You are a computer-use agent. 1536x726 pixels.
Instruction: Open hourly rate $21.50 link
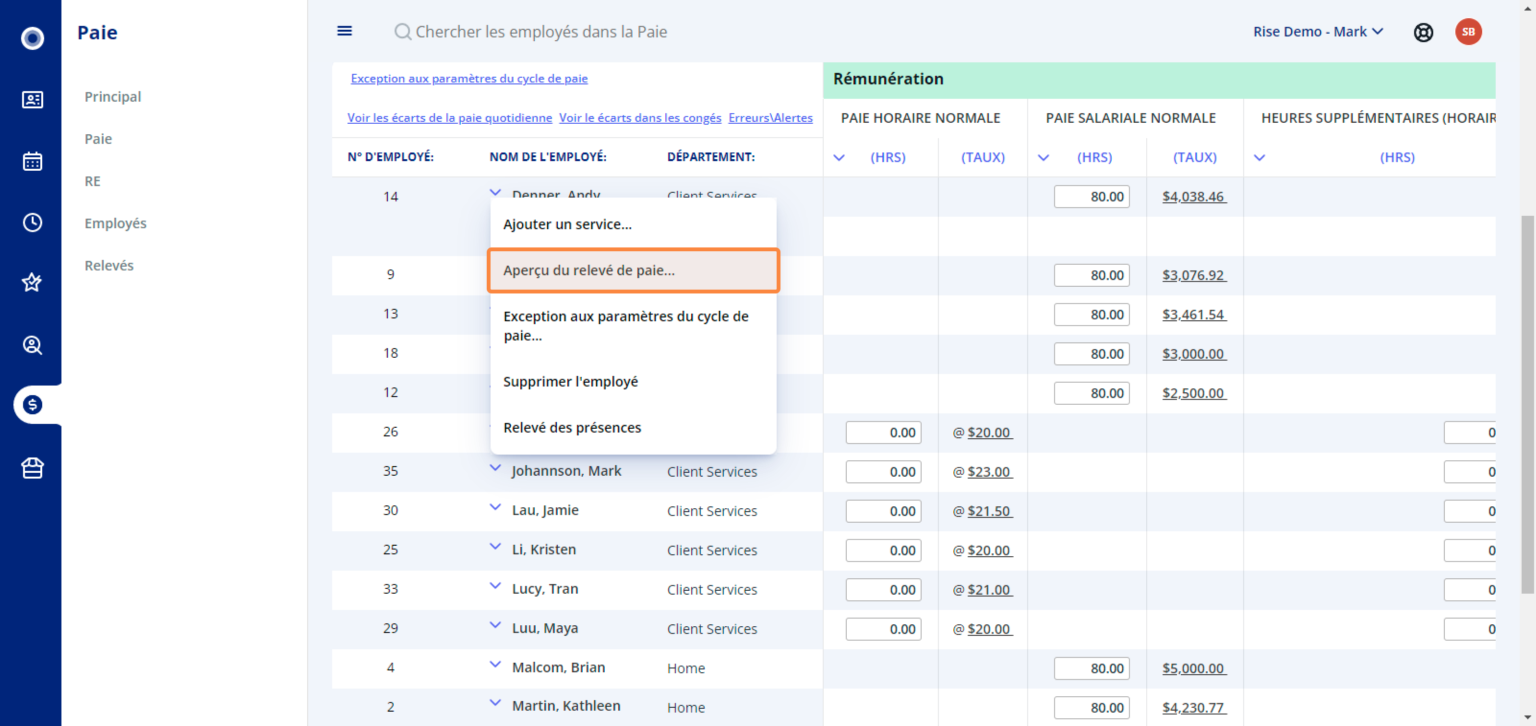989,511
